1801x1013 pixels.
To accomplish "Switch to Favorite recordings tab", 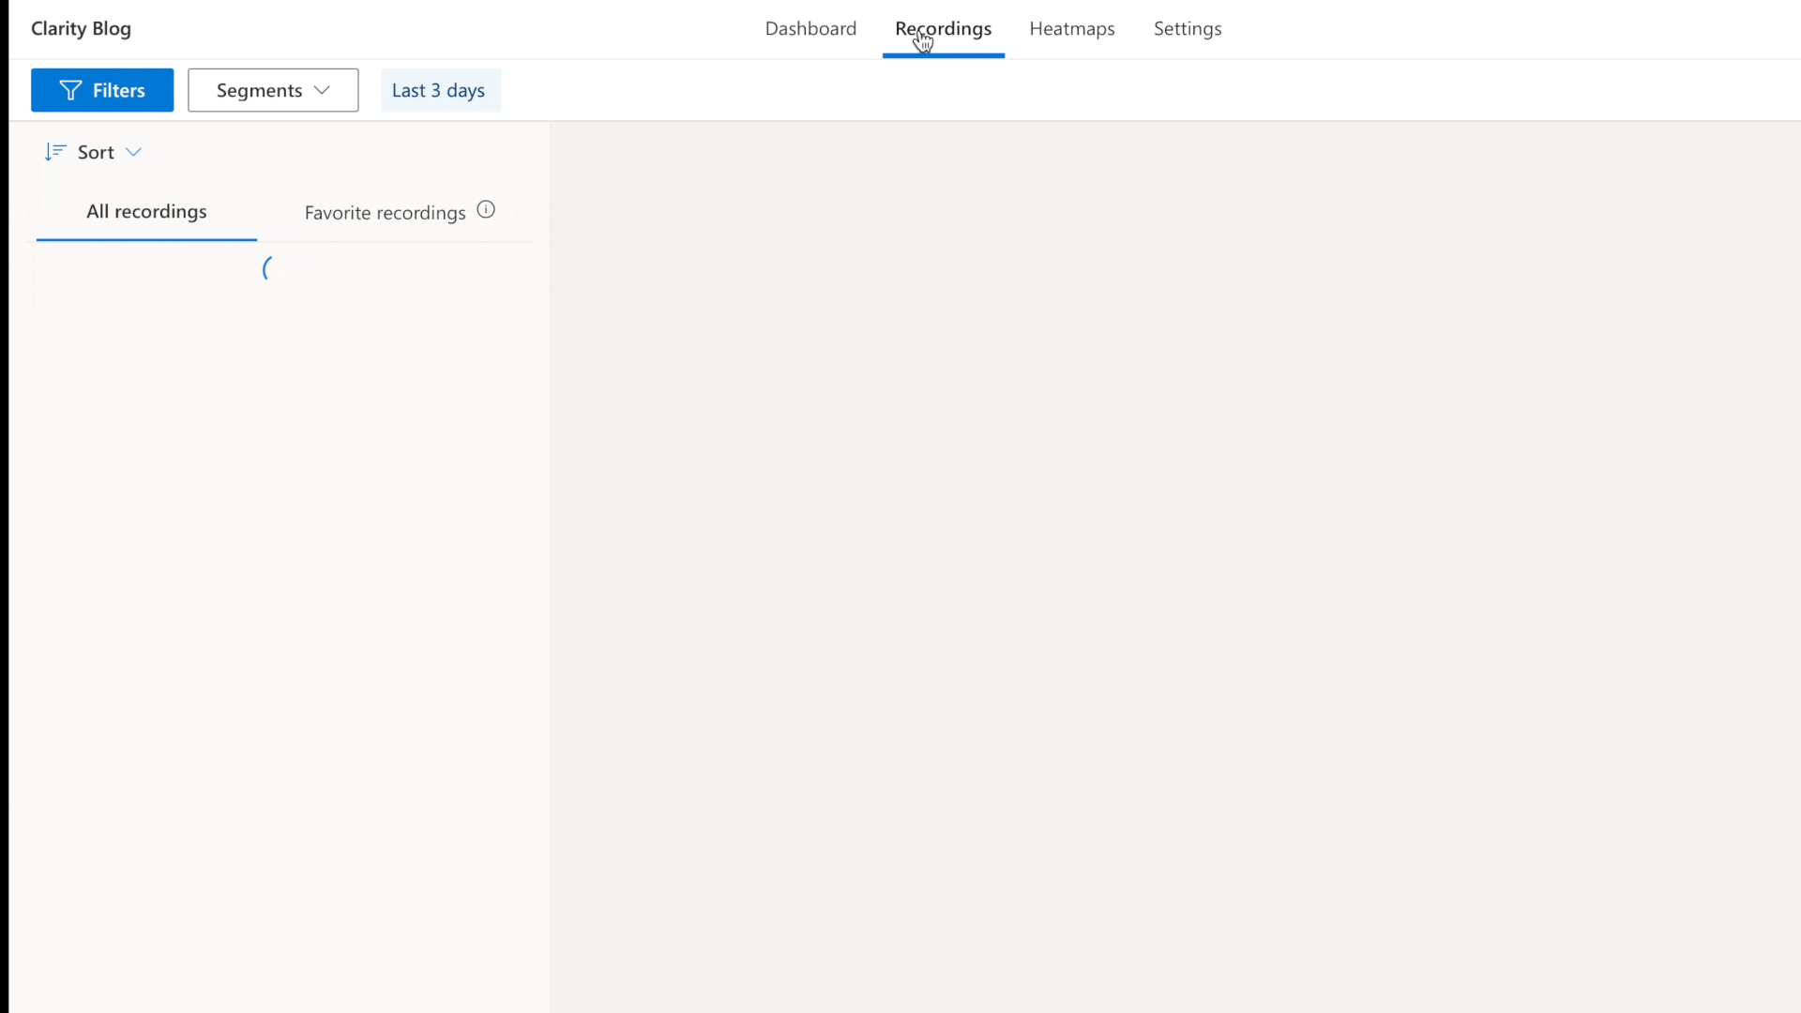I will coord(385,213).
